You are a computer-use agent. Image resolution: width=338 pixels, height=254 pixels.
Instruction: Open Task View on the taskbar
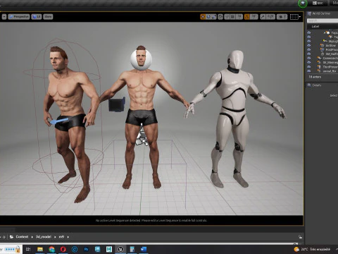point(28,249)
